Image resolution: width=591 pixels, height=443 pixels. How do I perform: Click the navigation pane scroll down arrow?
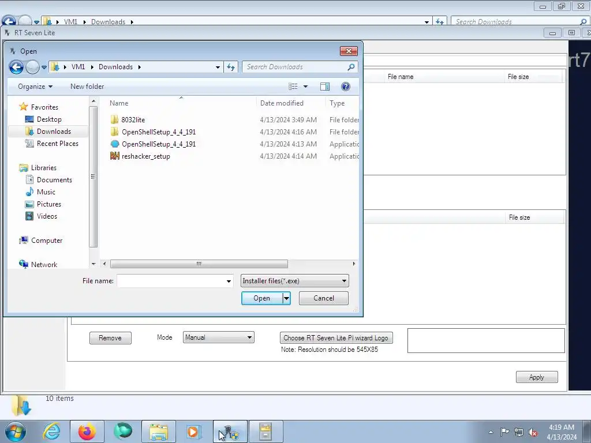click(93, 264)
